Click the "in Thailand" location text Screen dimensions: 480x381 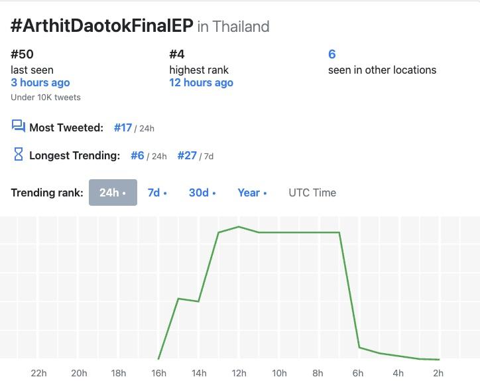(x=233, y=27)
